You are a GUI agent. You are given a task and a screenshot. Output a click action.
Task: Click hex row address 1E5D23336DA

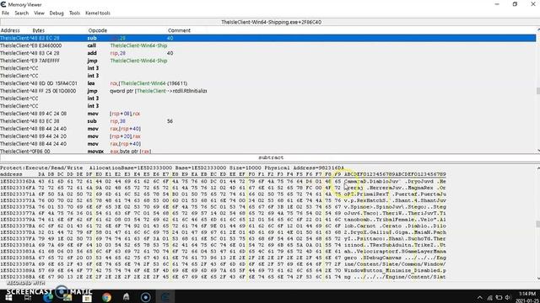(17, 181)
